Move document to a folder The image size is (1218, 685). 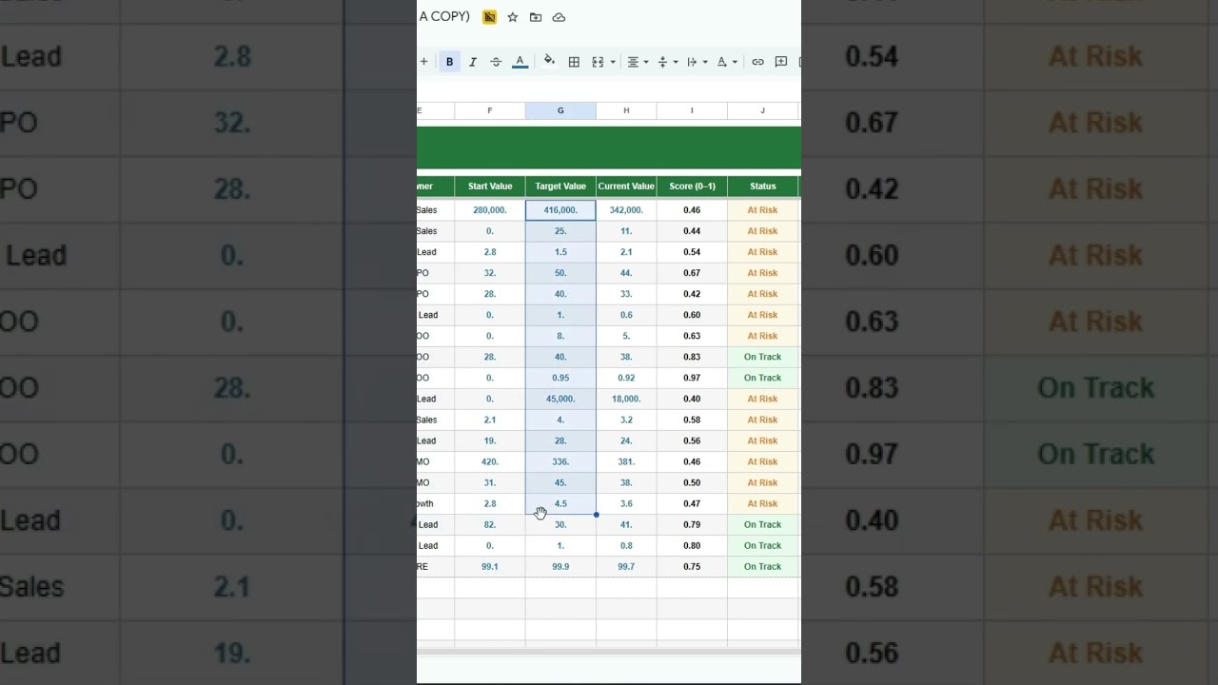536,17
